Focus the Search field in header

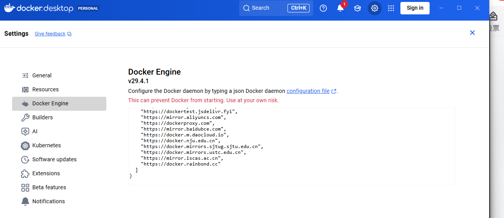tap(276, 8)
